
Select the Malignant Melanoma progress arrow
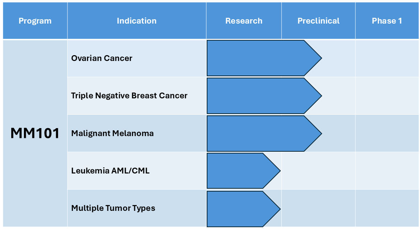coord(264,134)
